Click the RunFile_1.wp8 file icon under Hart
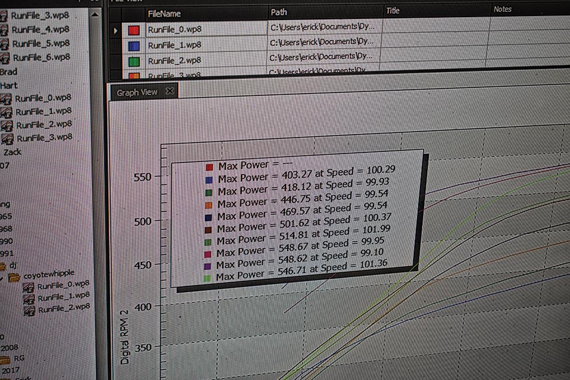The image size is (570, 380). [6, 113]
